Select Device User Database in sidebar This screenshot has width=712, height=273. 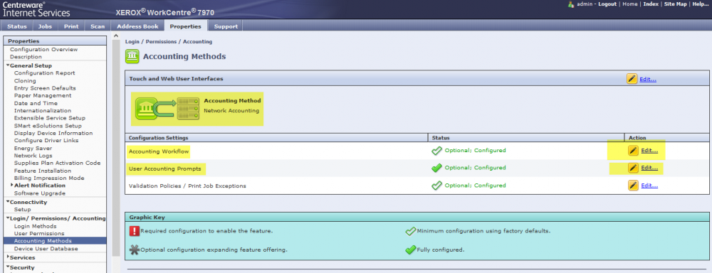pyautogui.click(x=46, y=249)
